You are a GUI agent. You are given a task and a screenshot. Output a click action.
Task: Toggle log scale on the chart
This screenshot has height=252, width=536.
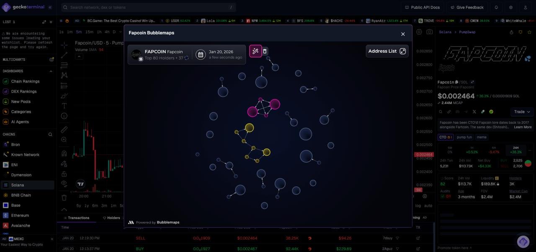click(418, 205)
